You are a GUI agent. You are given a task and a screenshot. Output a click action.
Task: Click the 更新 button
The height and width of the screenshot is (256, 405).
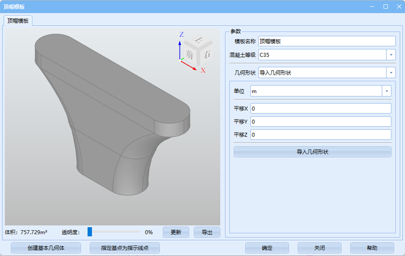click(x=176, y=232)
